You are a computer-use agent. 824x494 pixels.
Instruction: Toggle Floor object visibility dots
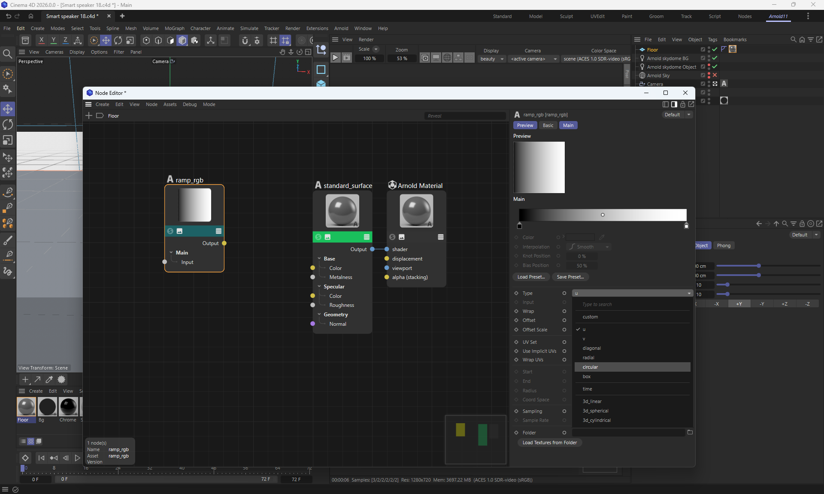(x=709, y=49)
